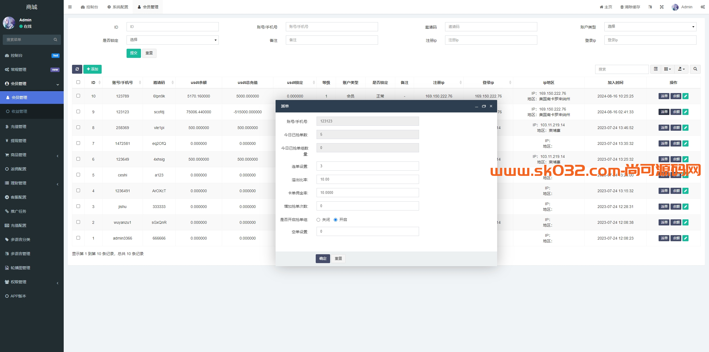Click the 余额 button for row 123789

click(x=676, y=96)
